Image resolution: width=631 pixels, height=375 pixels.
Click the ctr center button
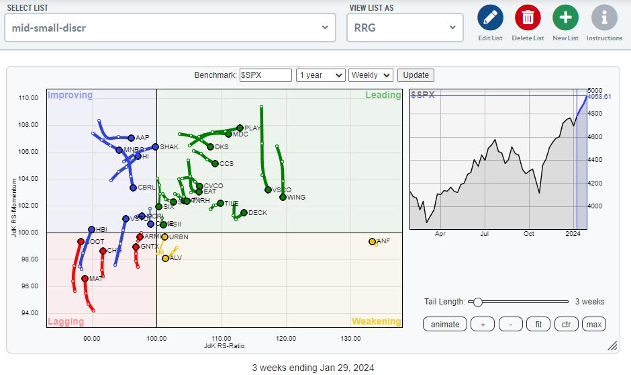(x=566, y=324)
